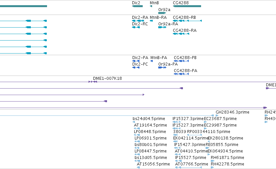Click the DME1-007K18 BAC label
The width and height of the screenshot is (276, 169).
click(x=107, y=78)
